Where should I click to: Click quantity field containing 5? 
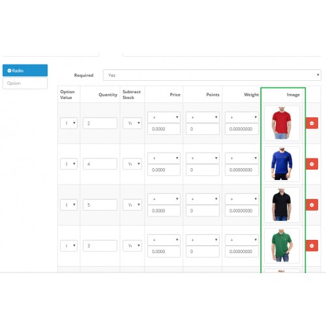tap(100, 205)
